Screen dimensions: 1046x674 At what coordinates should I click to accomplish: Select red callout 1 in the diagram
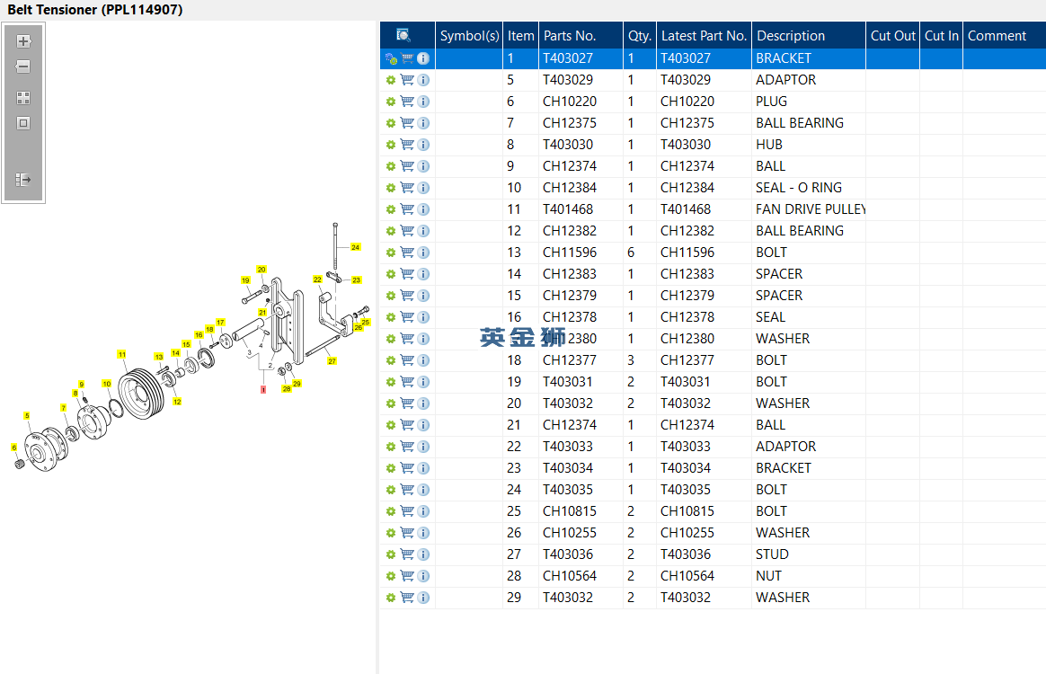coord(263,390)
